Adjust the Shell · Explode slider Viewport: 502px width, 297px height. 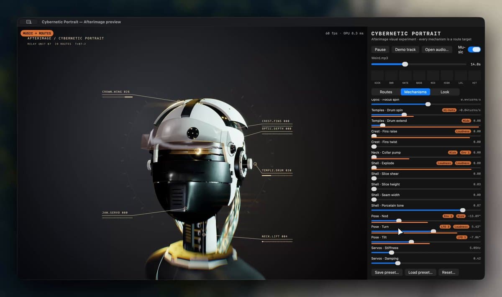click(x=426, y=168)
